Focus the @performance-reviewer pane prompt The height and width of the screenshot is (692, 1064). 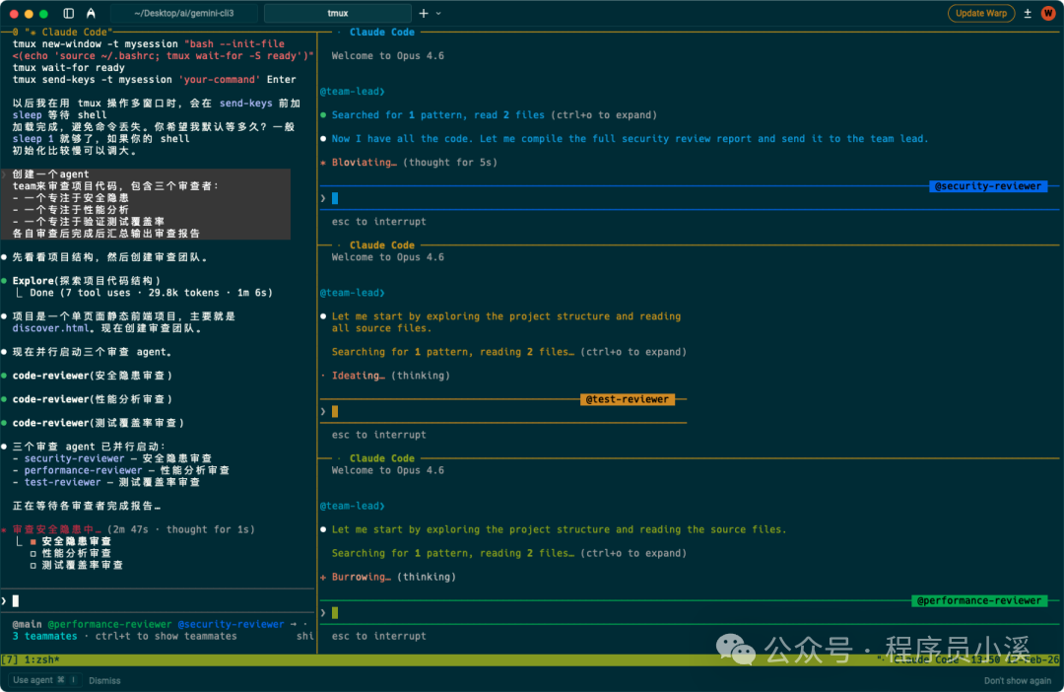(x=690, y=612)
